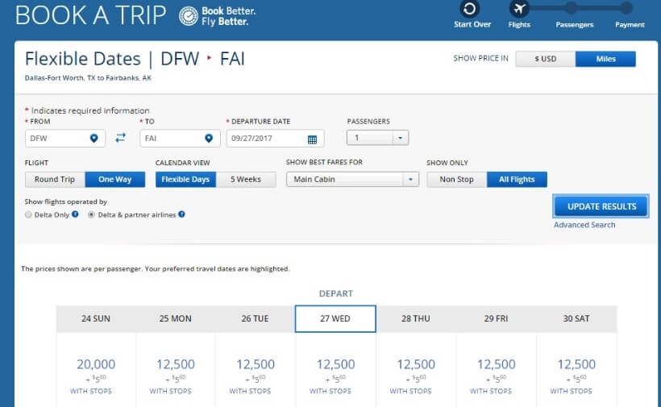Select Delta & partner airlines radio button
The image size is (661, 407).
91,214
